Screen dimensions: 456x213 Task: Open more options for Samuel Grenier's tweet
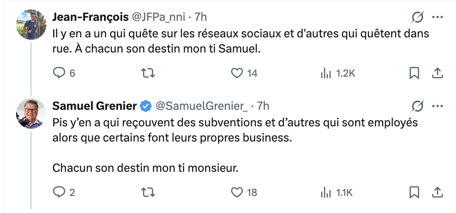click(438, 106)
